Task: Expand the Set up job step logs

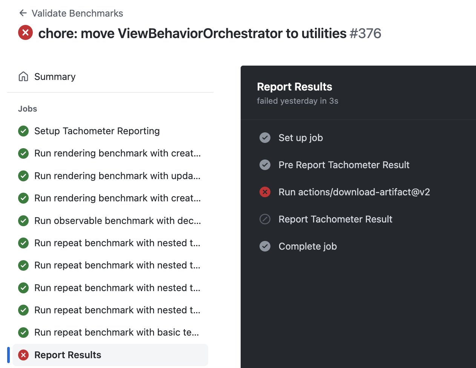Action: [x=301, y=138]
